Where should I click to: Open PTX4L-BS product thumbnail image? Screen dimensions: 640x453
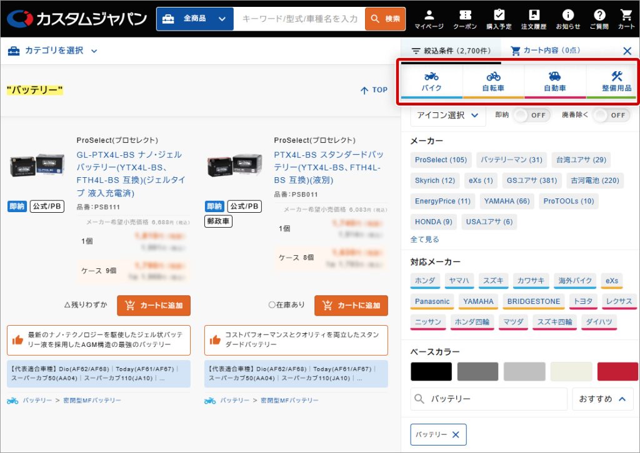pos(235,165)
